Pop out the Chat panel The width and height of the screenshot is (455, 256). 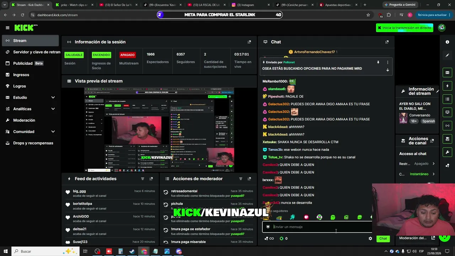(x=387, y=42)
